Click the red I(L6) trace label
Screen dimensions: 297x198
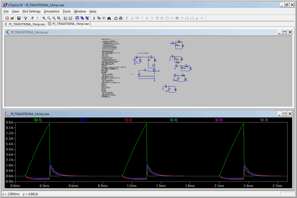coord(129,120)
